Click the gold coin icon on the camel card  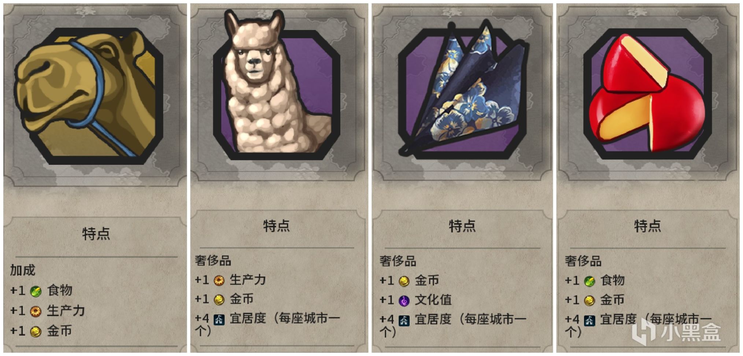[x=36, y=331]
